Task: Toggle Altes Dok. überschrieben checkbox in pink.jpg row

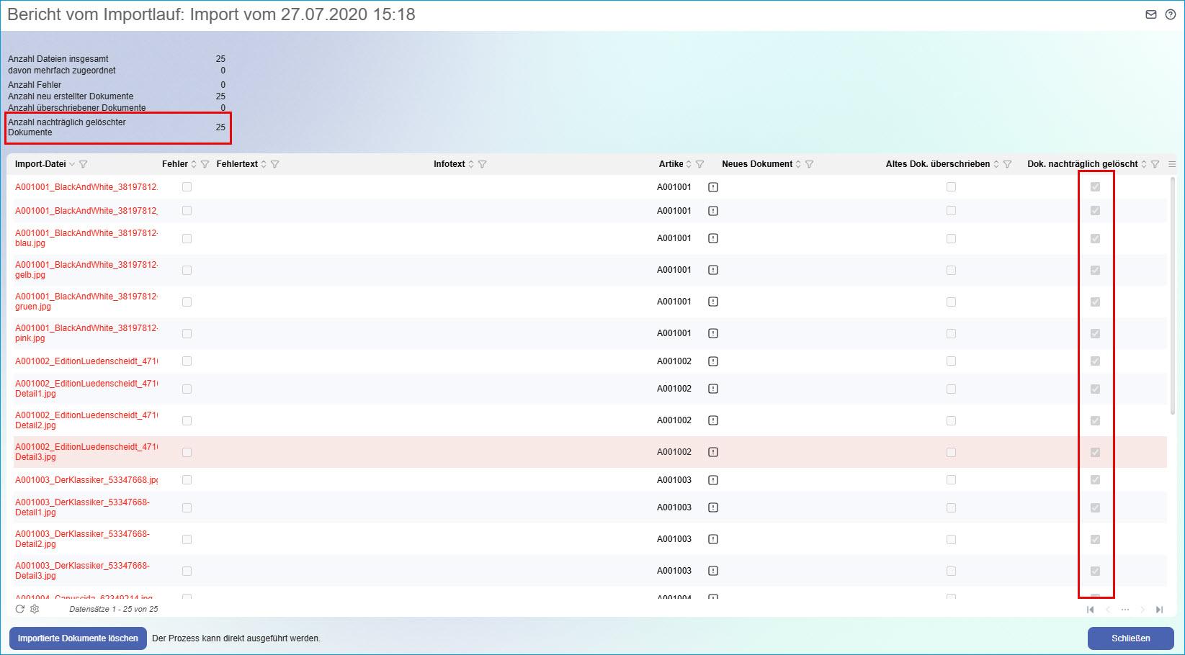Action: pos(952,333)
